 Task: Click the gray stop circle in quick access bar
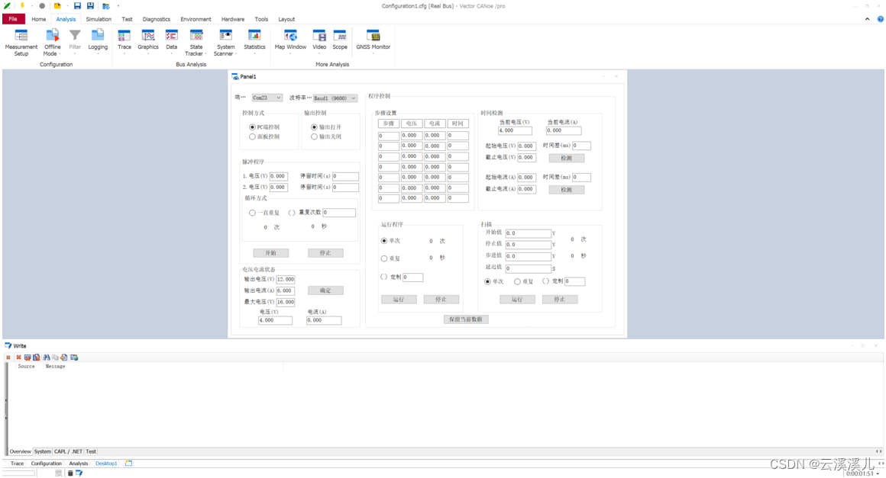point(42,5)
